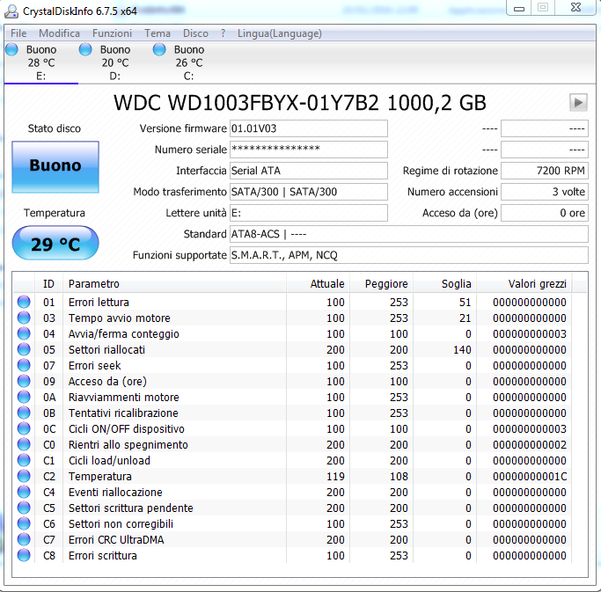601x592 pixels.
Task: Click status orb for Errori lettura row
Action: 24,303
